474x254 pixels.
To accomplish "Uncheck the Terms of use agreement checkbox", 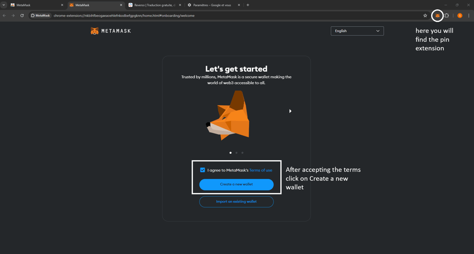I will coord(203,170).
